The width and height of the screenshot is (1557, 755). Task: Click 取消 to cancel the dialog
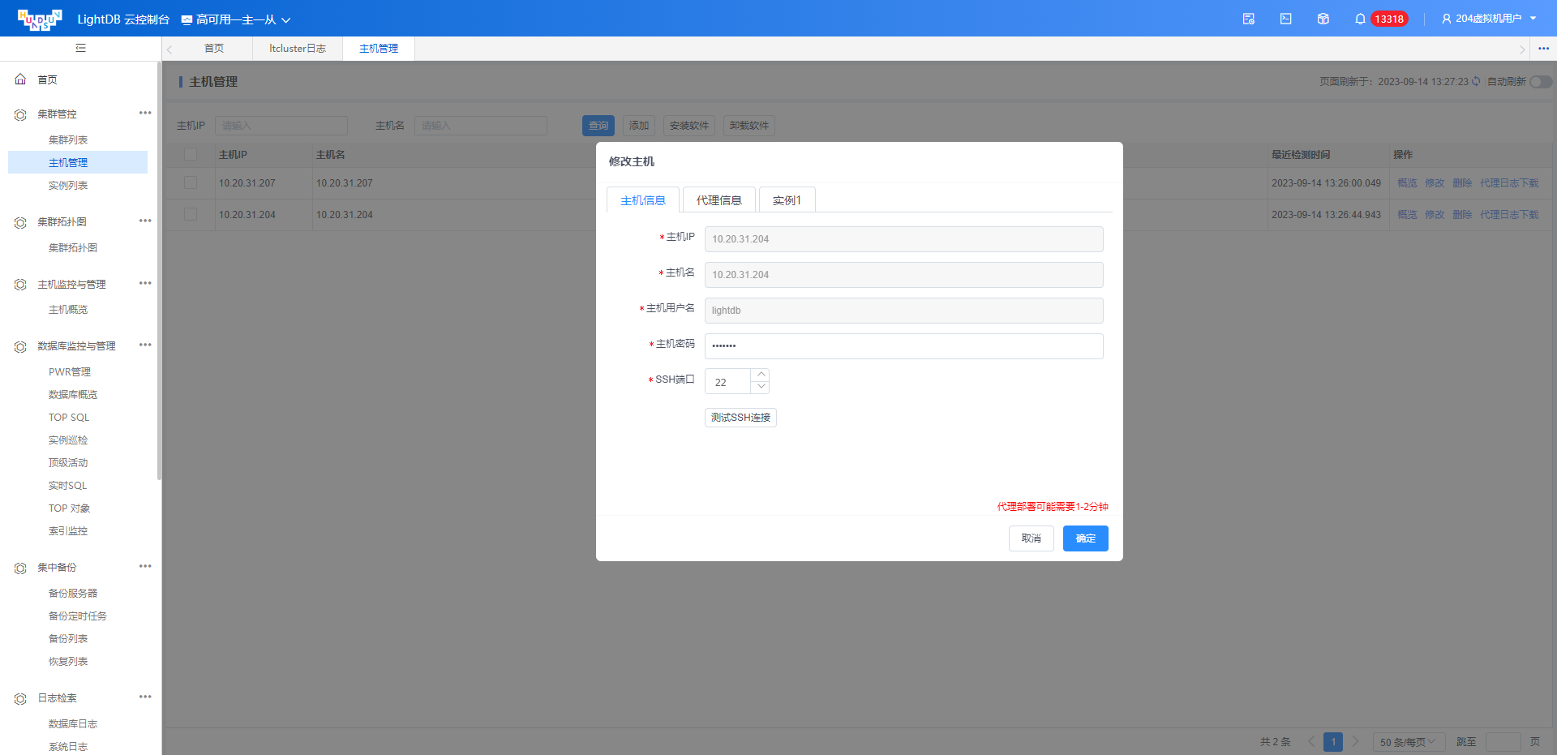(x=1032, y=538)
